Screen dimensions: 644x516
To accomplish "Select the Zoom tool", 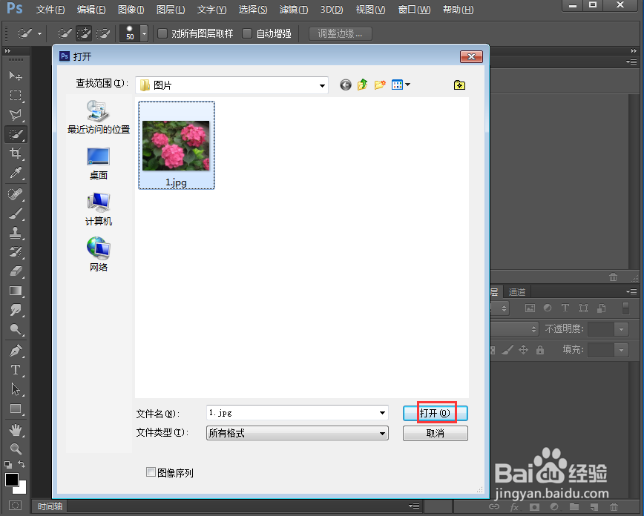I will pyautogui.click(x=16, y=449).
